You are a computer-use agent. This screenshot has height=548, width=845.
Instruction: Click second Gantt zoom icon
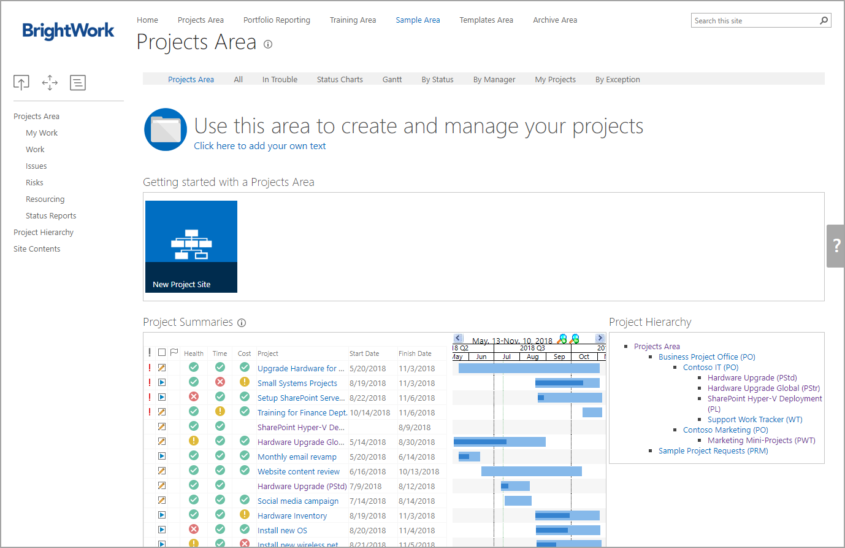(x=575, y=339)
